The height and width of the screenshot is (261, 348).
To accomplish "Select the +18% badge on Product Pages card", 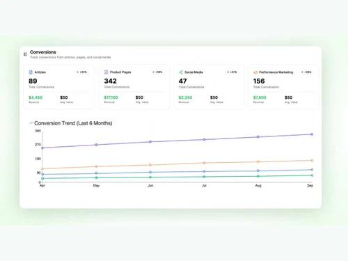I will (157, 72).
